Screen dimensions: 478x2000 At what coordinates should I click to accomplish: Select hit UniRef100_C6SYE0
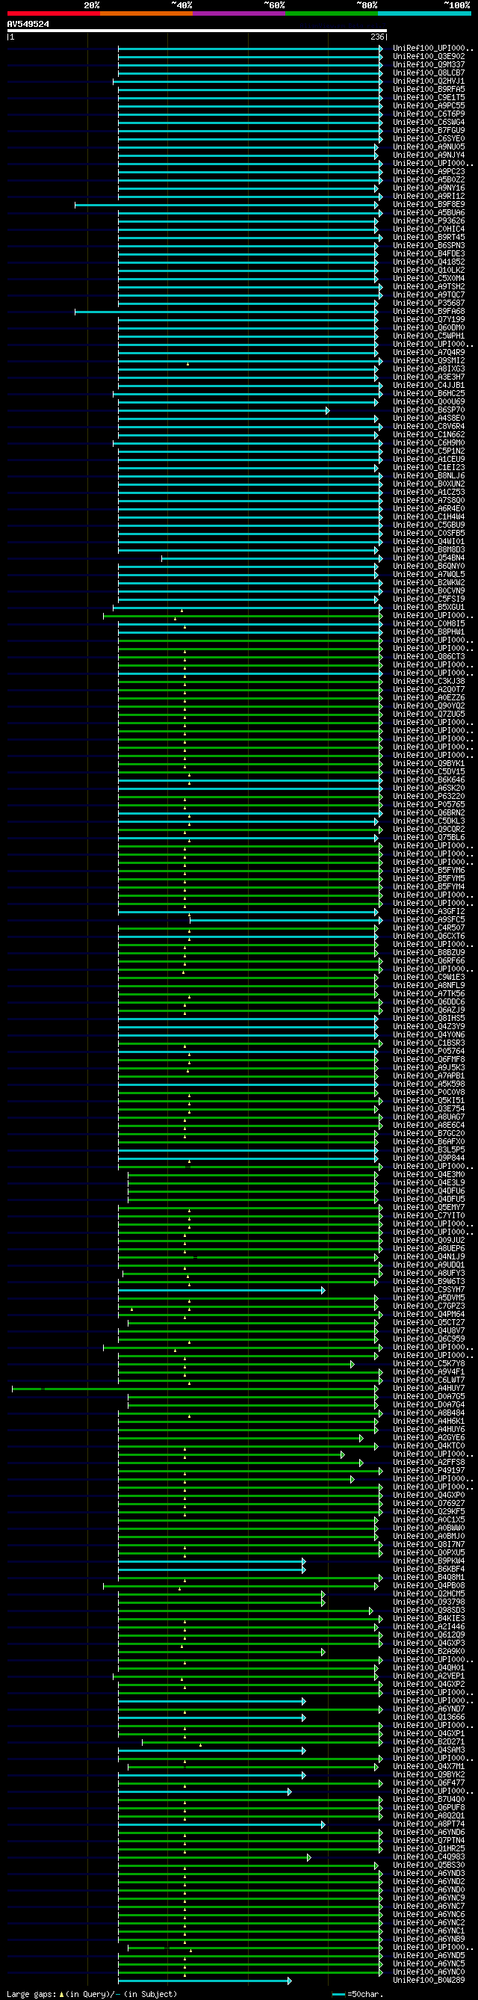click(x=429, y=139)
